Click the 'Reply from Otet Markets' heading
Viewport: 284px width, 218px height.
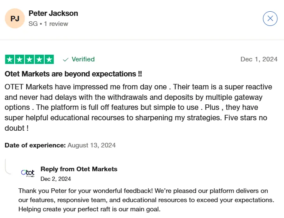79,169
